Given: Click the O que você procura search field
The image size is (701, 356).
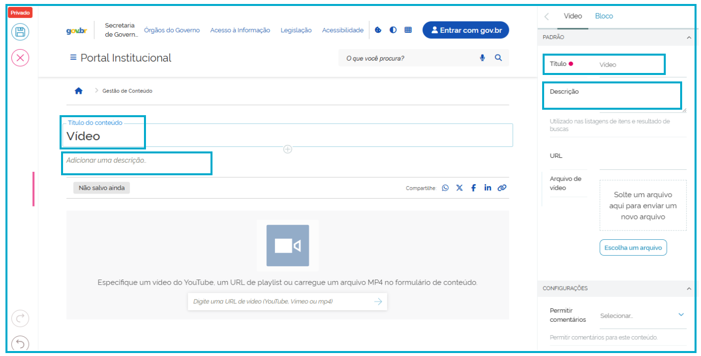Looking at the screenshot, I should pos(409,58).
